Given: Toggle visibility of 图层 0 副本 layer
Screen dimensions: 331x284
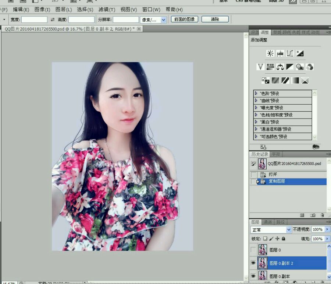Looking at the screenshot, I should pyautogui.click(x=253, y=276).
